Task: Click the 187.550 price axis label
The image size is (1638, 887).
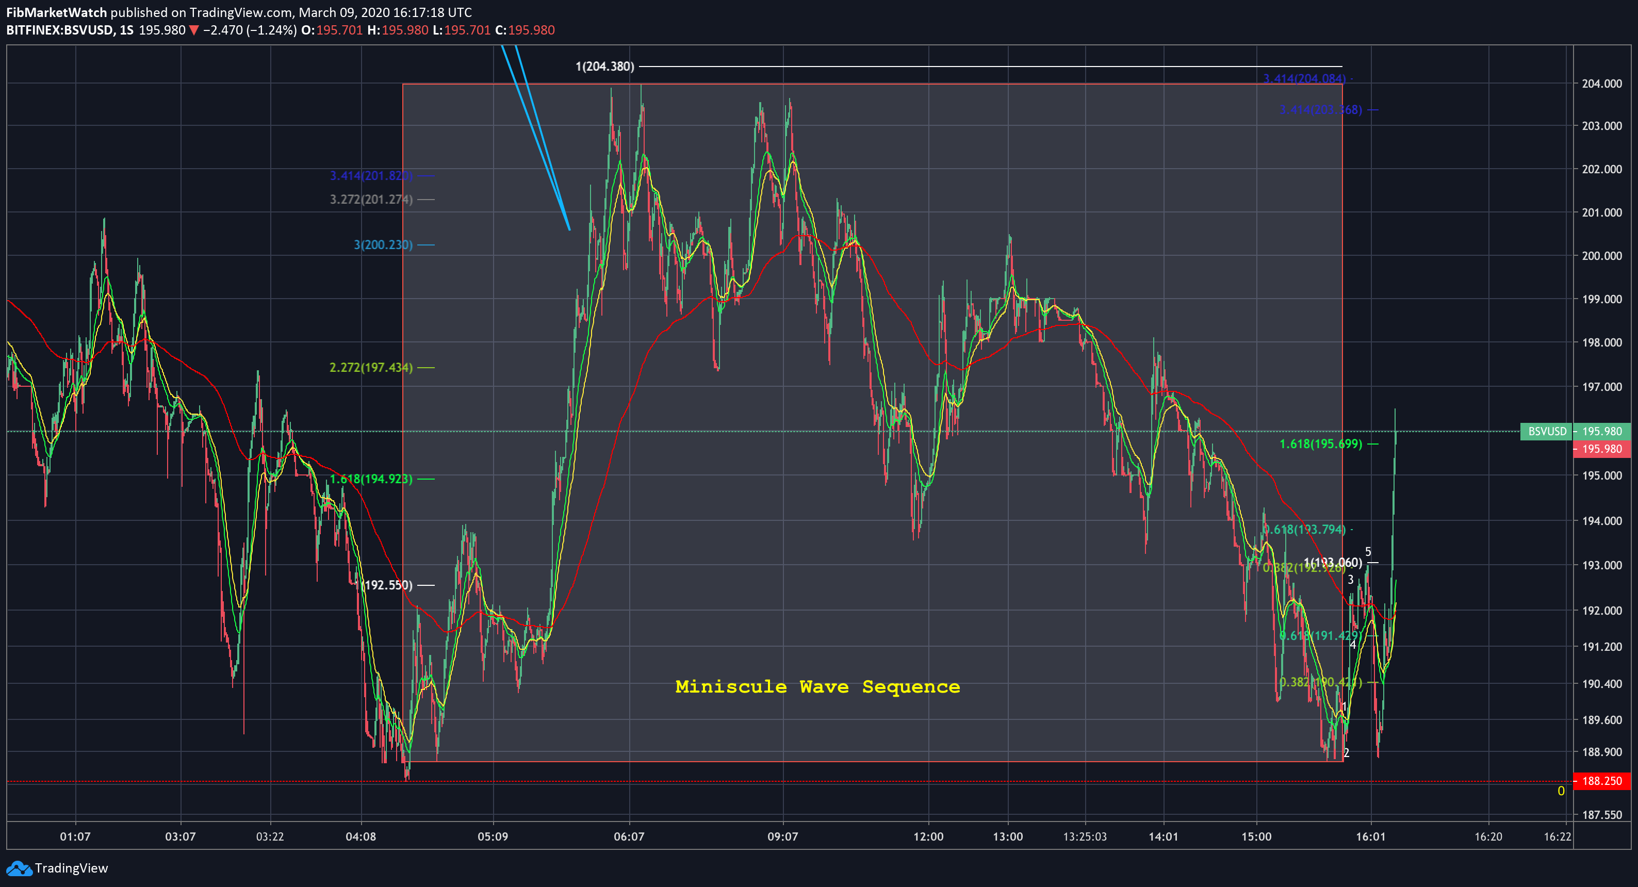Action: tap(1602, 814)
